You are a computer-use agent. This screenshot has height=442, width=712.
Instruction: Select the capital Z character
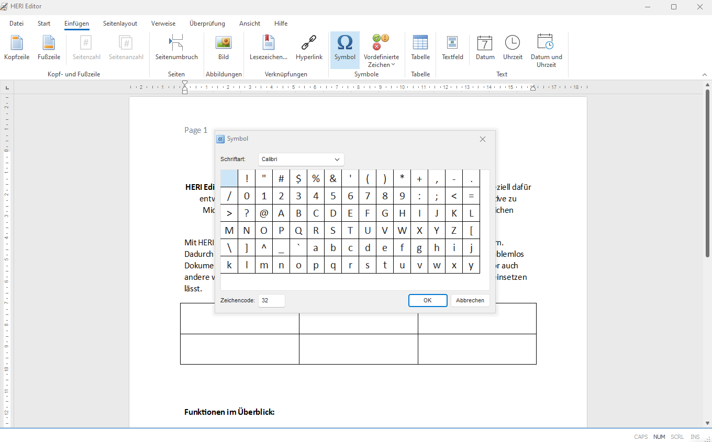[x=454, y=230]
